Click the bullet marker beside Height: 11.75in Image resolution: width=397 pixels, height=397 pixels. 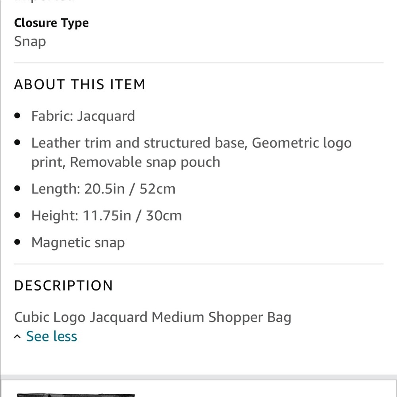click(x=17, y=215)
